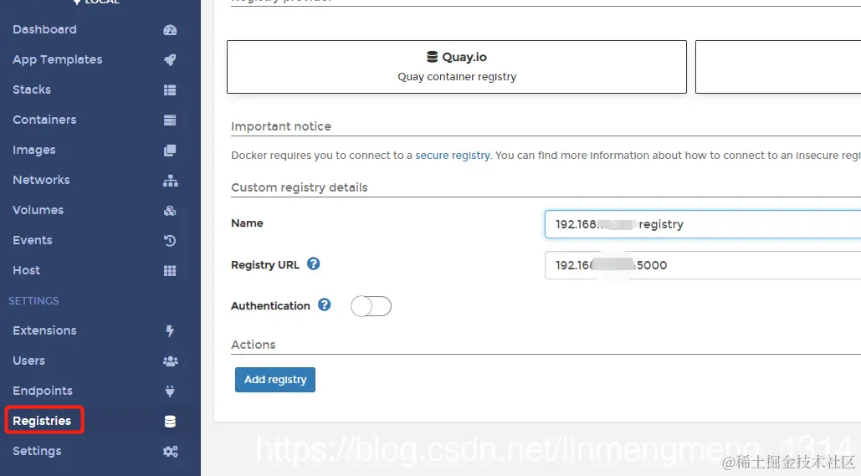Focus the Name input field
This screenshot has width=861, height=476.
tap(703, 224)
